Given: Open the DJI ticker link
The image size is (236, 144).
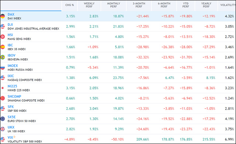Looking at the screenshot, I should (x=10, y=24).
